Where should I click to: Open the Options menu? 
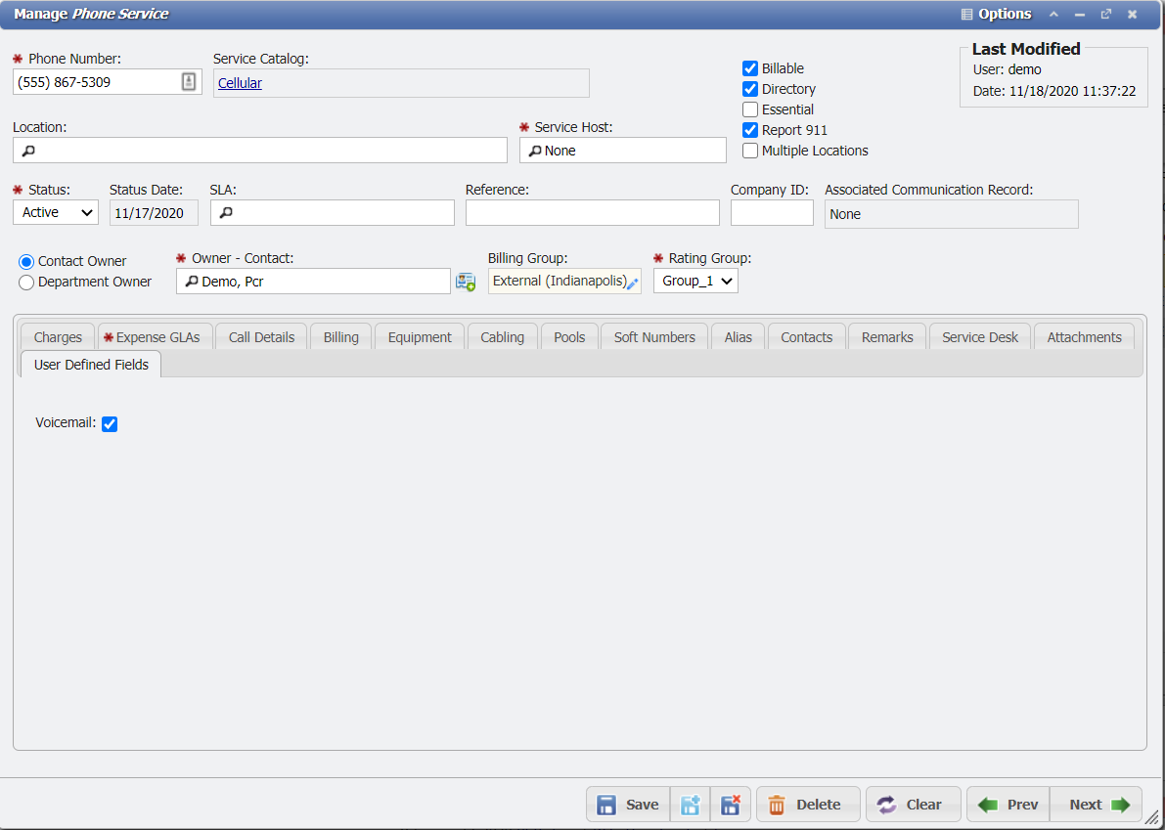tap(997, 14)
